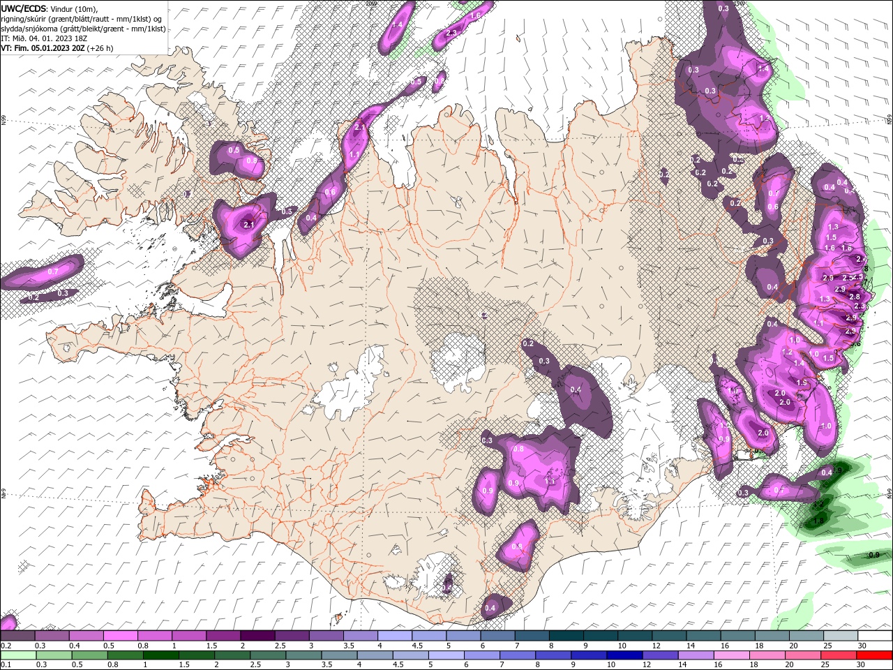
Task: Click the grey-purple 0.2–0.3 snow legend swatch
Action: click(17, 636)
